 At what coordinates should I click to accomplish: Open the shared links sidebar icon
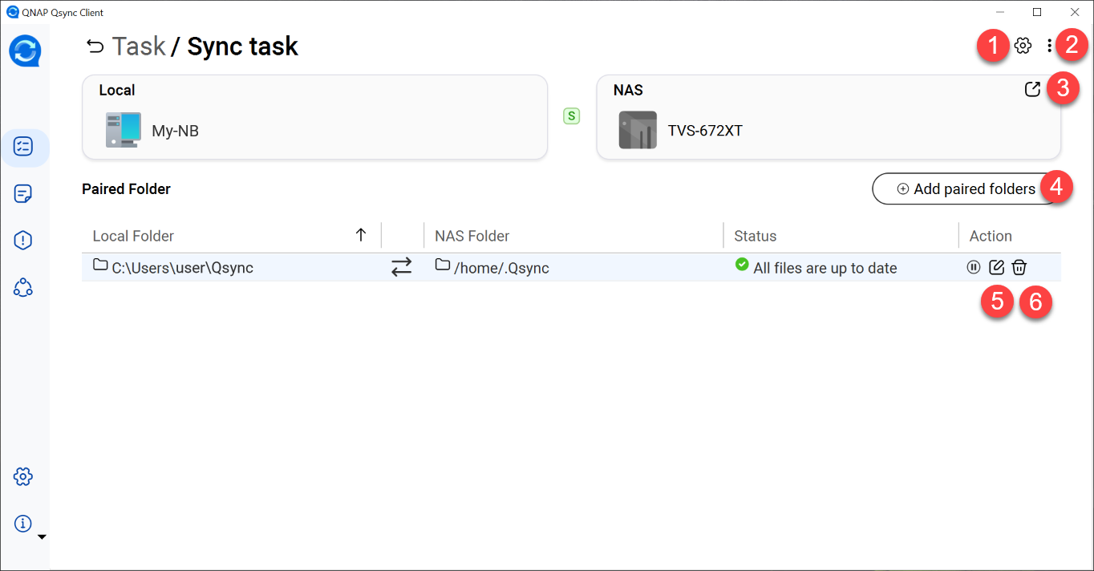[24, 287]
